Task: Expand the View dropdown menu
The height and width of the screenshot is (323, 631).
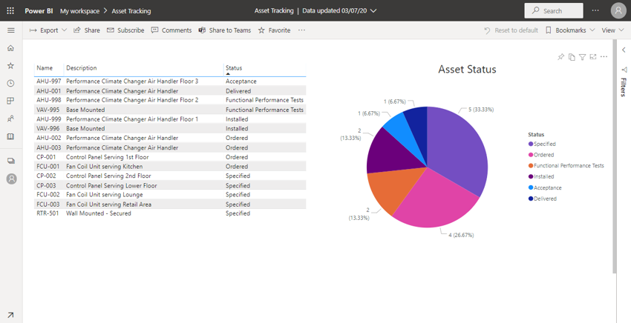Action: point(612,30)
